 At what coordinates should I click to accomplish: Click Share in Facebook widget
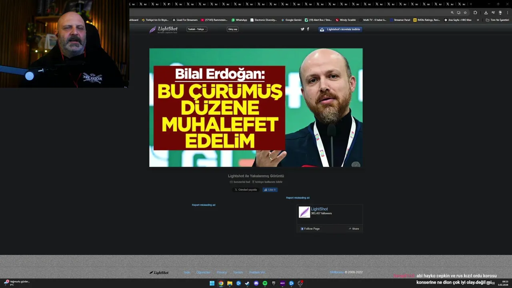354,229
